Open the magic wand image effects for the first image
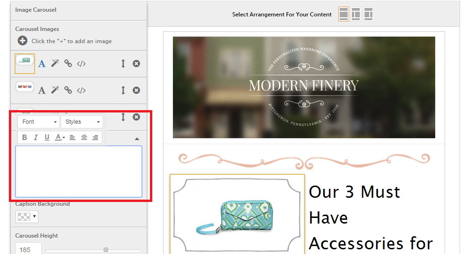The height and width of the screenshot is (254, 476). click(x=55, y=64)
